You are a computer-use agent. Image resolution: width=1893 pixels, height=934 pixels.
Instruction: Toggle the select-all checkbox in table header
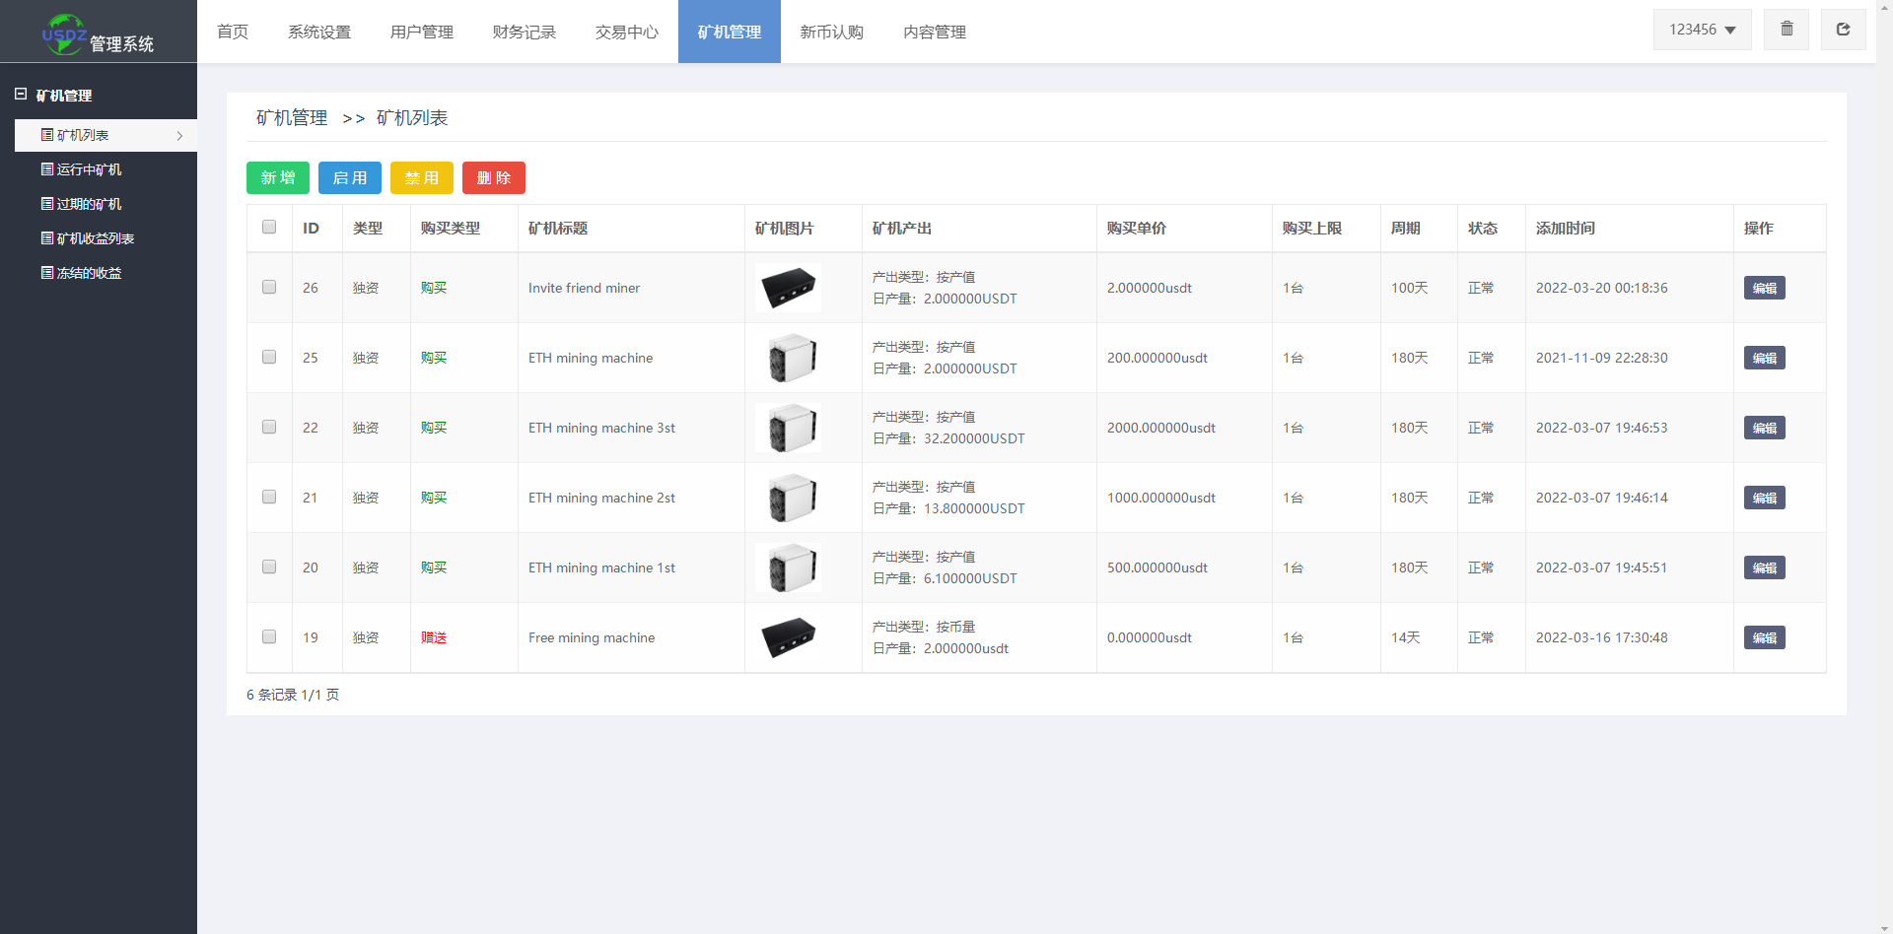[x=269, y=228]
